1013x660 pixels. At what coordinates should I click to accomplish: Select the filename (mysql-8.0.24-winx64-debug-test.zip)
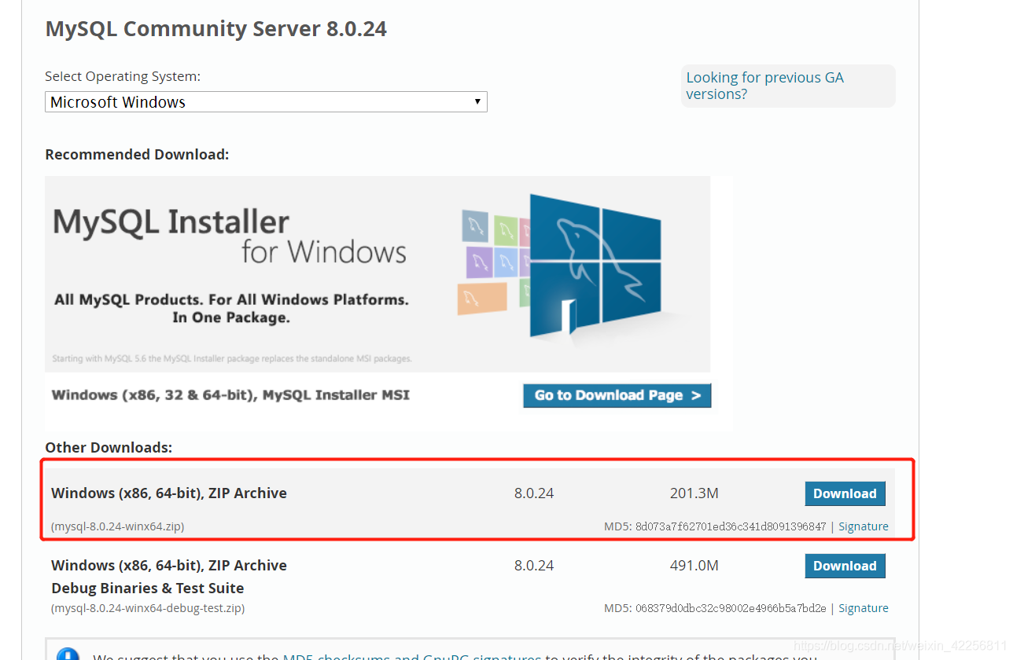pyautogui.click(x=148, y=608)
